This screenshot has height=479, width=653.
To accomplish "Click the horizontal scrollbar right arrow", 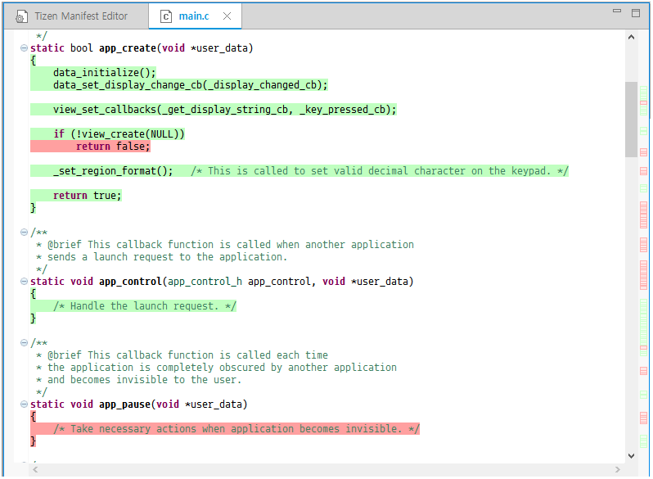I will [616, 470].
